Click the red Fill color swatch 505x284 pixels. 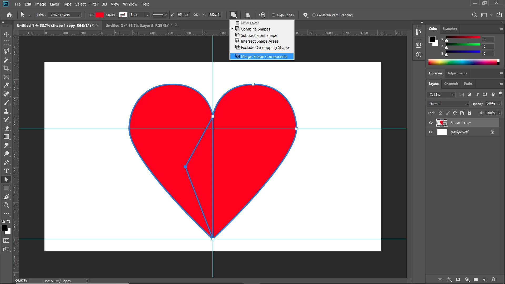(99, 15)
